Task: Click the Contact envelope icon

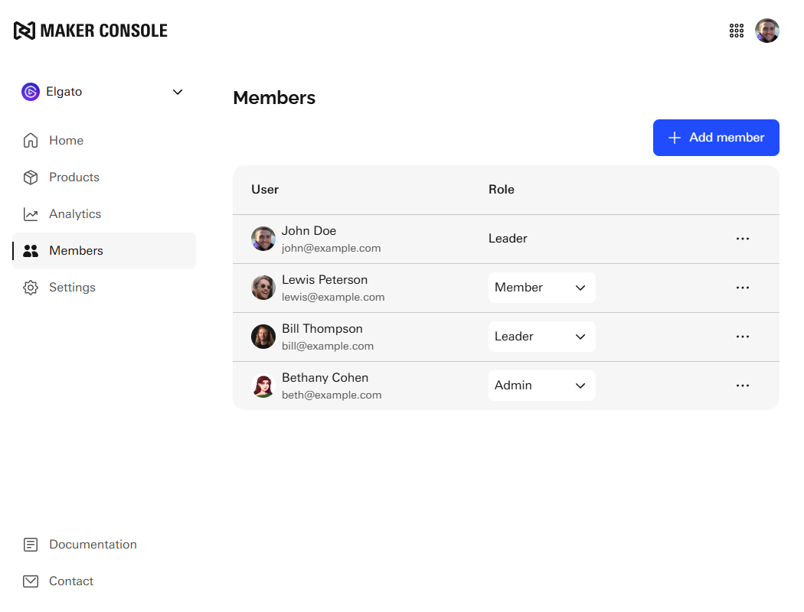Action: 31,581
